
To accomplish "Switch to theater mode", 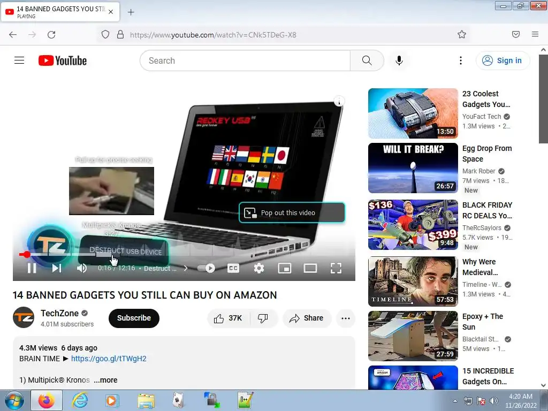I will click(x=310, y=268).
